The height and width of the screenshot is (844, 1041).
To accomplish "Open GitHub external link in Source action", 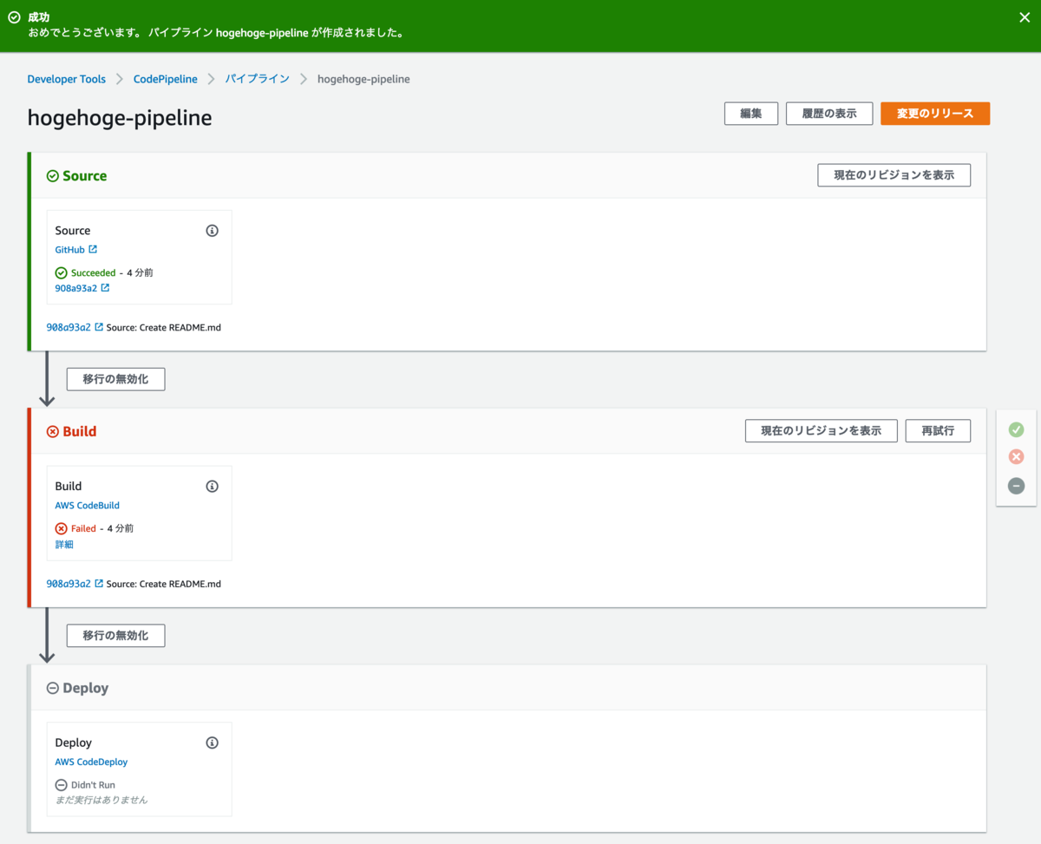I will click(75, 250).
